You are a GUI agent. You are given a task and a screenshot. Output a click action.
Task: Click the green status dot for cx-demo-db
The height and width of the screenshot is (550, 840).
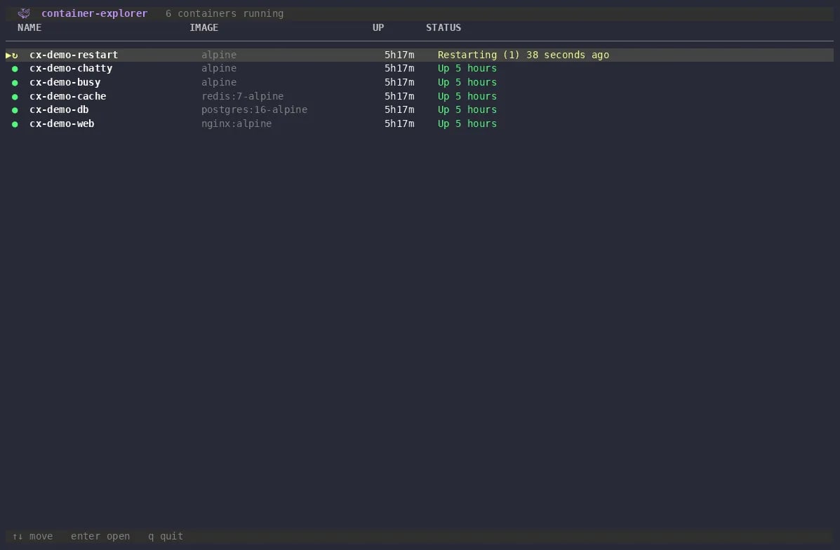click(15, 110)
